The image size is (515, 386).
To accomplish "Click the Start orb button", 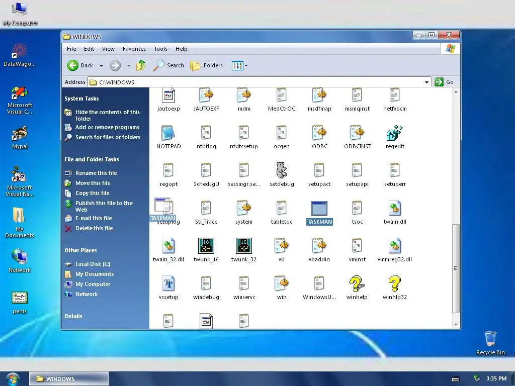I will 12,379.
